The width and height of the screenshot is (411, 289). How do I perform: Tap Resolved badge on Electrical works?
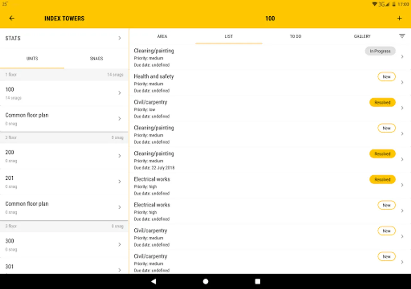click(382, 180)
